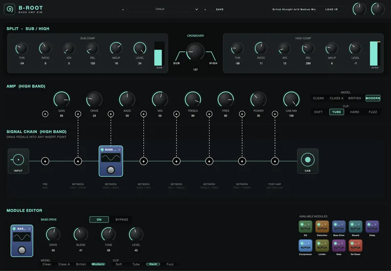Select HARD clip in amp section
This screenshot has width=391, height=271.
[355, 112]
